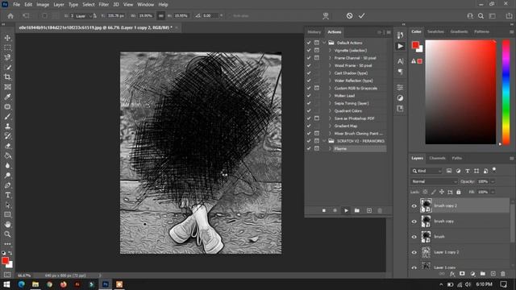
Task: Expand the Quadrant Colors action
Action: click(330, 111)
